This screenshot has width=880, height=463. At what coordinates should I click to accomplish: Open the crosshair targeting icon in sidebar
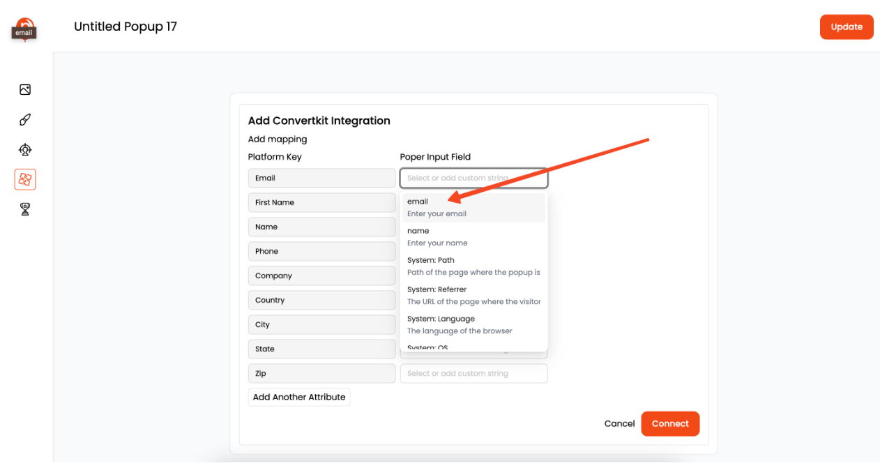coord(25,150)
